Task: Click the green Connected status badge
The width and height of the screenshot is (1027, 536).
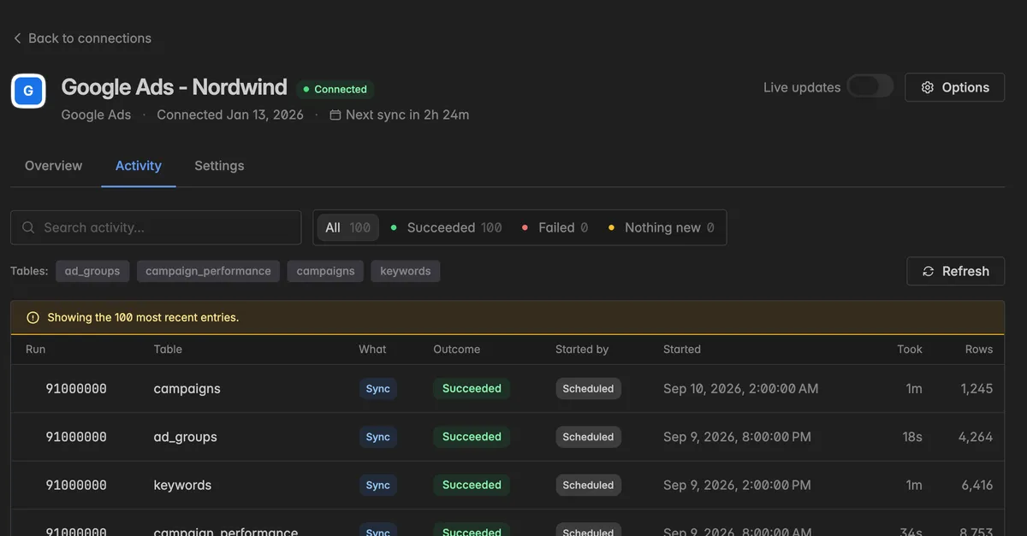Action: (335, 89)
